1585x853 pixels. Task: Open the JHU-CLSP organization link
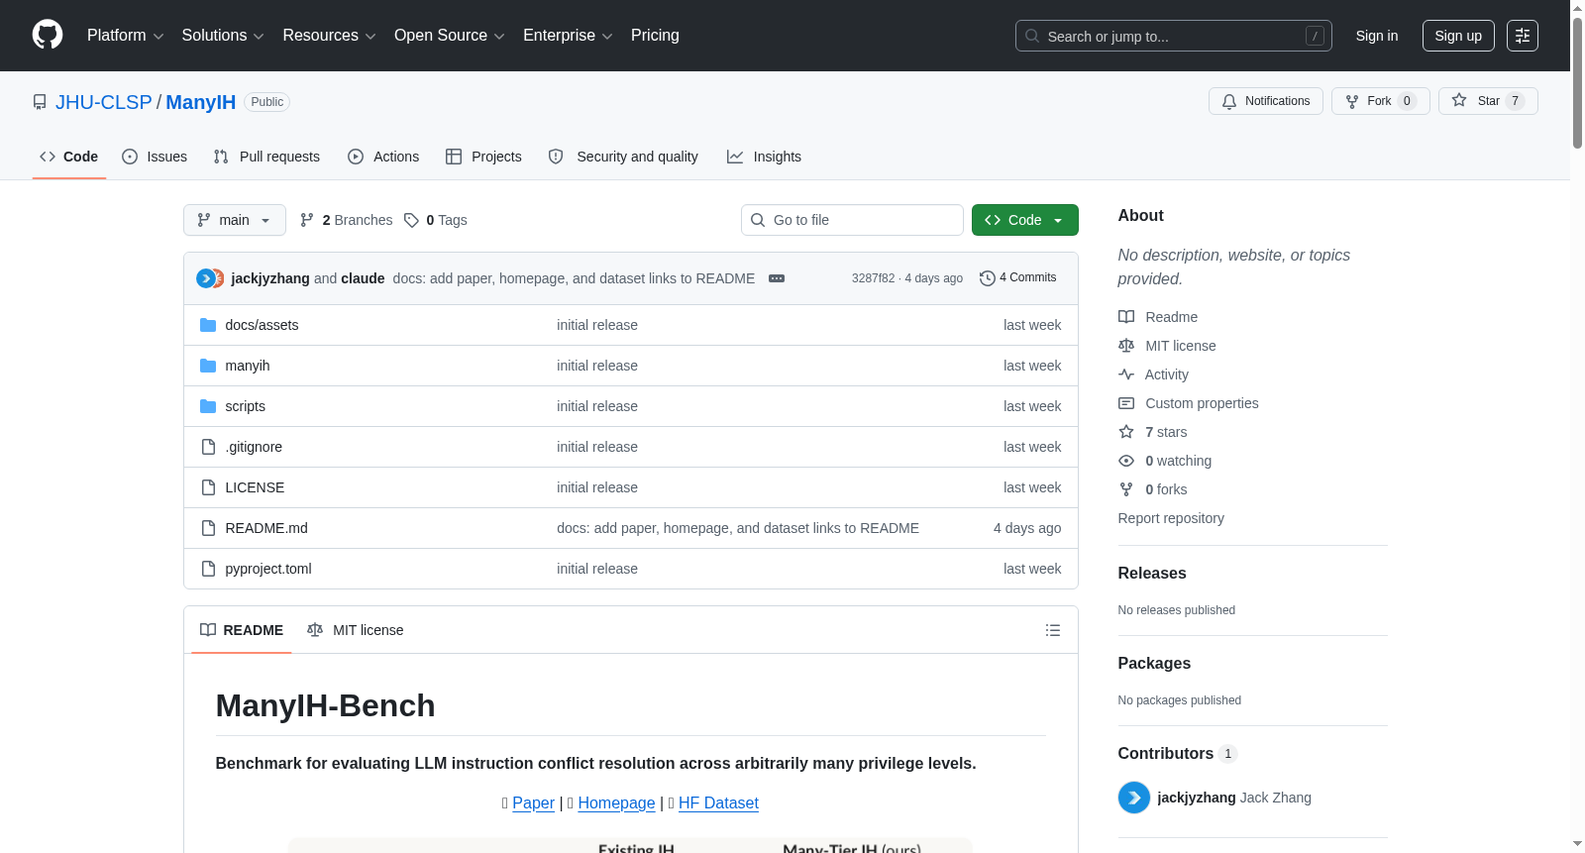pos(104,102)
